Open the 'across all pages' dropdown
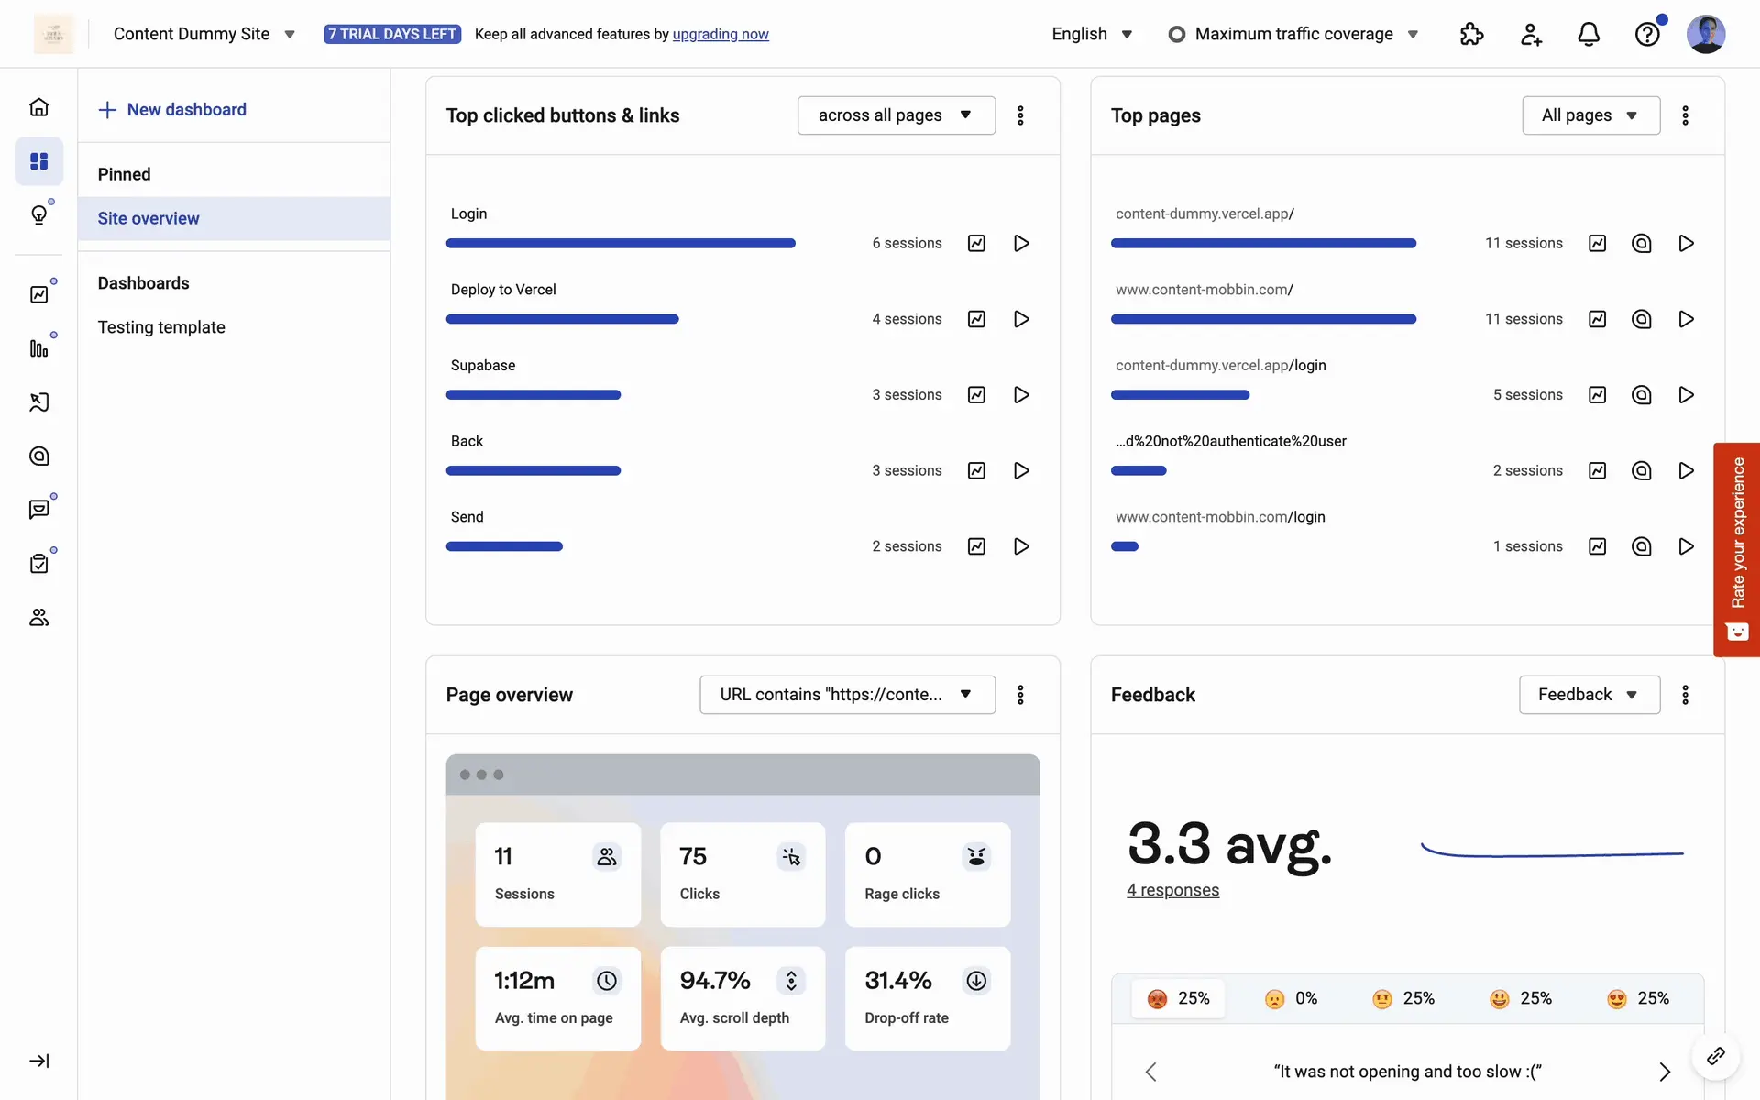 coord(896,115)
